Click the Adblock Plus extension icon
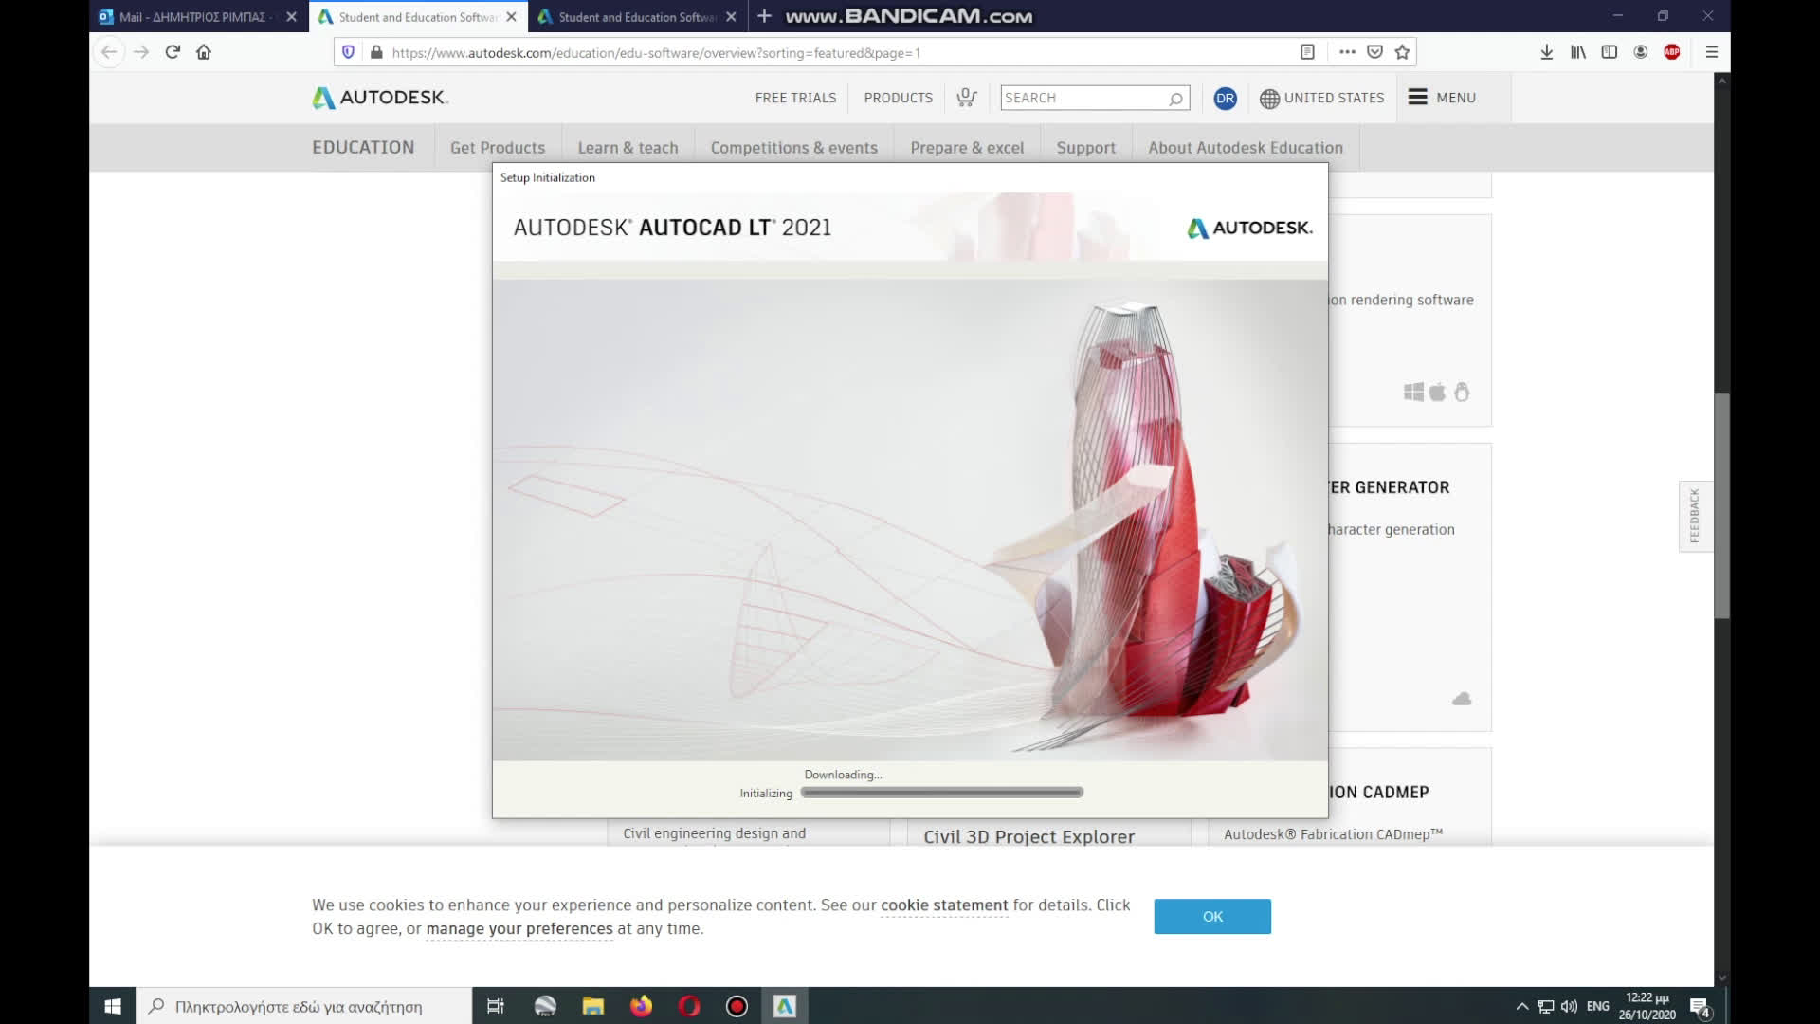 [x=1671, y=52]
